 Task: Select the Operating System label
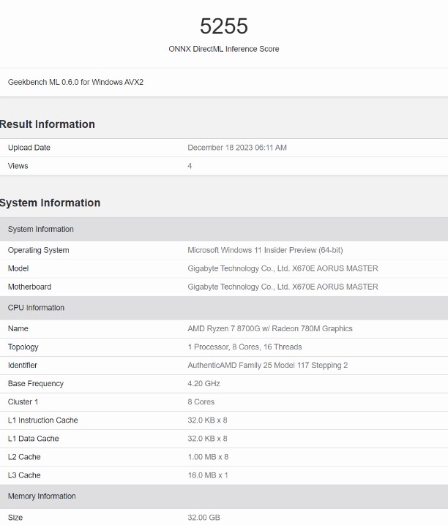(39, 250)
